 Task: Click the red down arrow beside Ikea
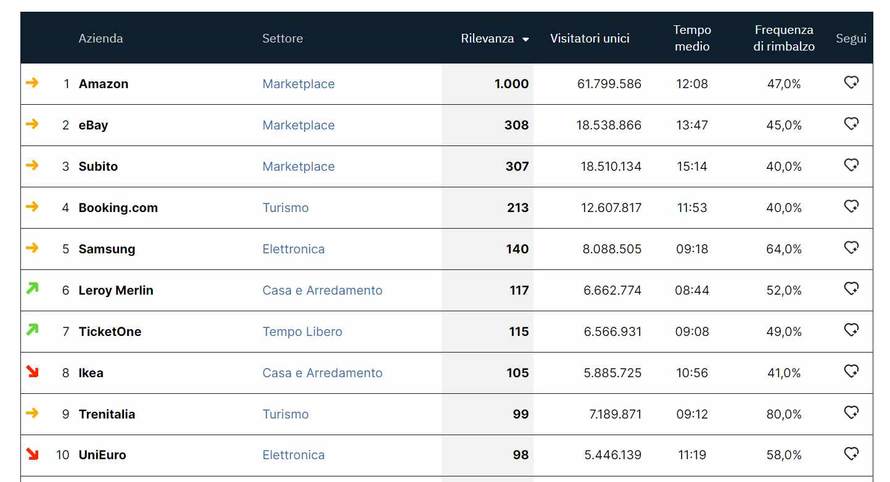pyautogui.click(x=32, y=372)
